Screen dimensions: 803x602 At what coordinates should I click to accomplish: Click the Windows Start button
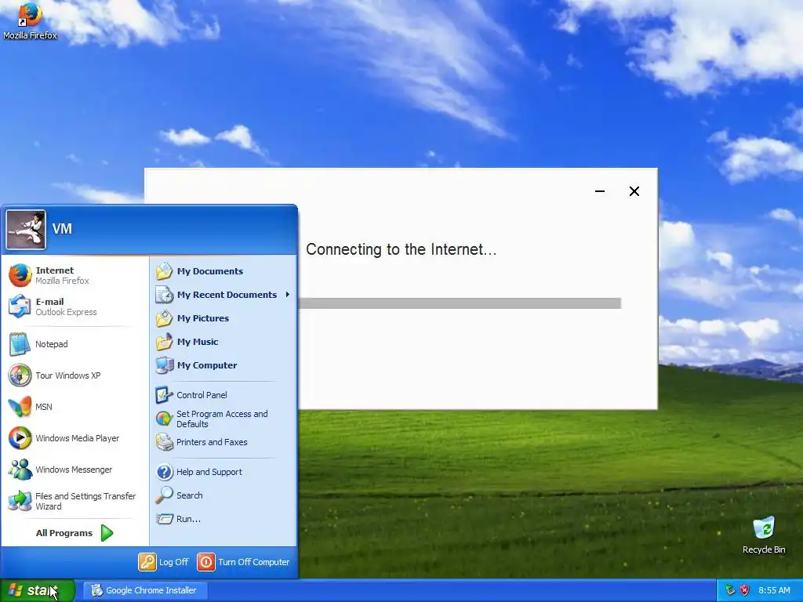coord(38,590)
